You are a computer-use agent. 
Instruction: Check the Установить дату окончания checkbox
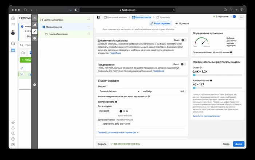point(100,124)
